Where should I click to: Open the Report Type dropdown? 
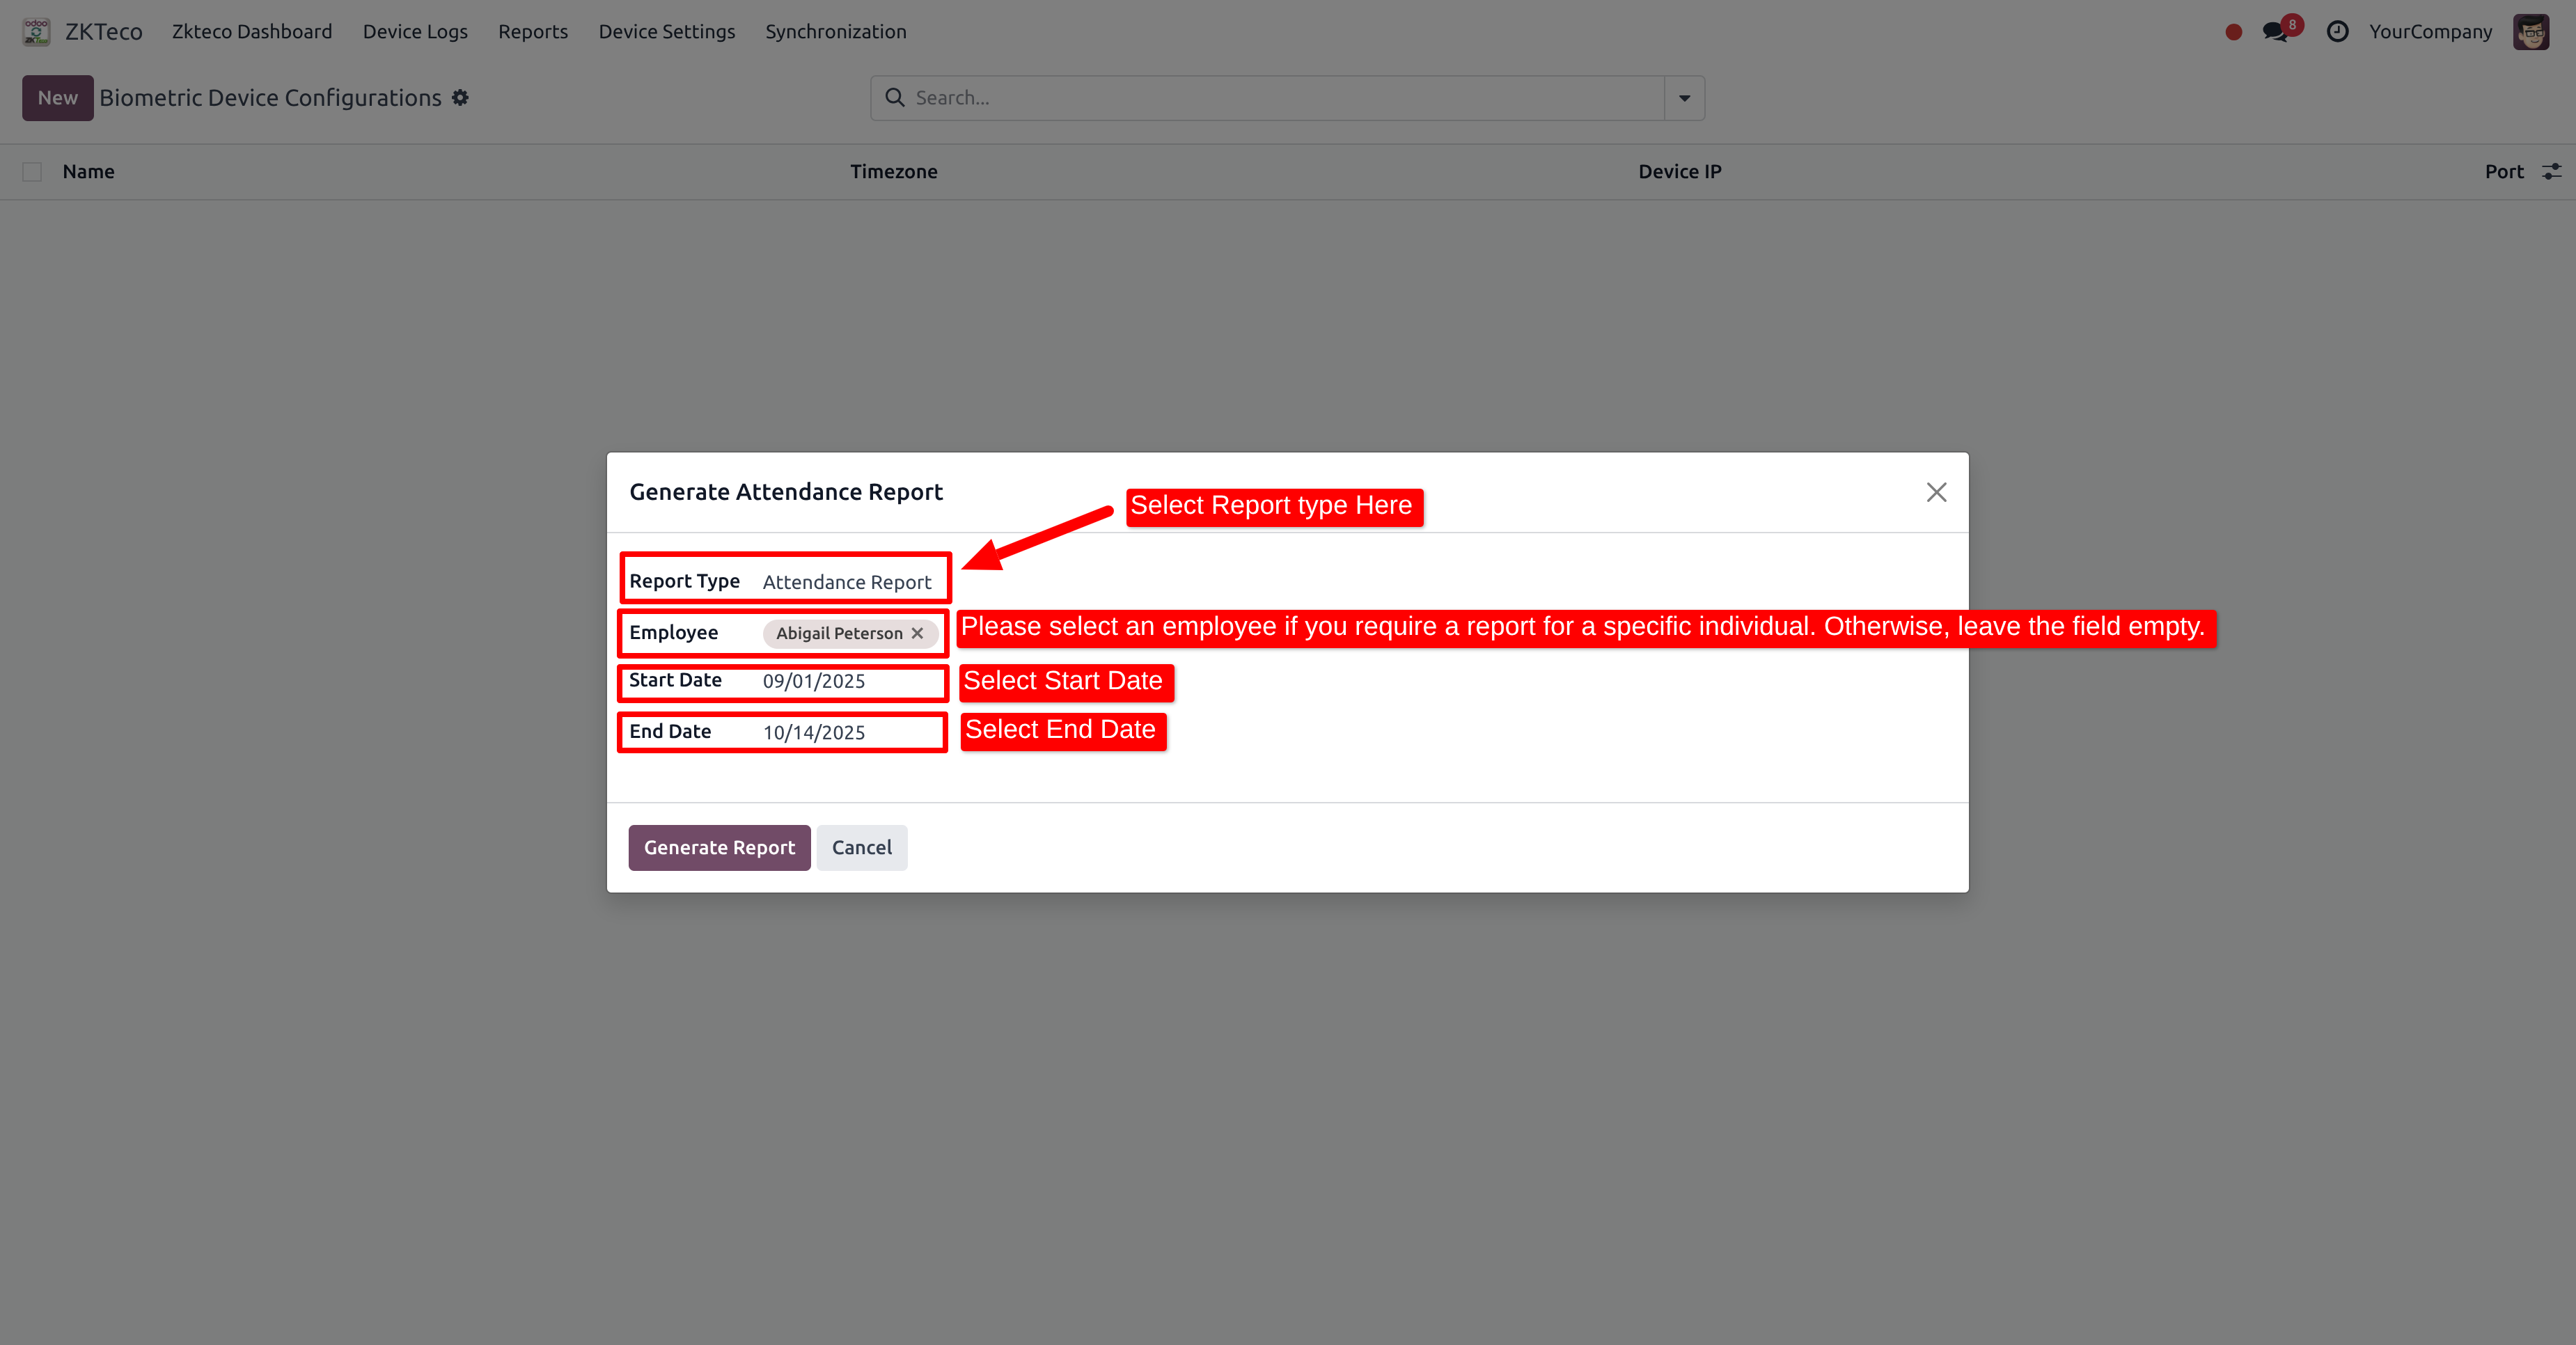[846, 582]
